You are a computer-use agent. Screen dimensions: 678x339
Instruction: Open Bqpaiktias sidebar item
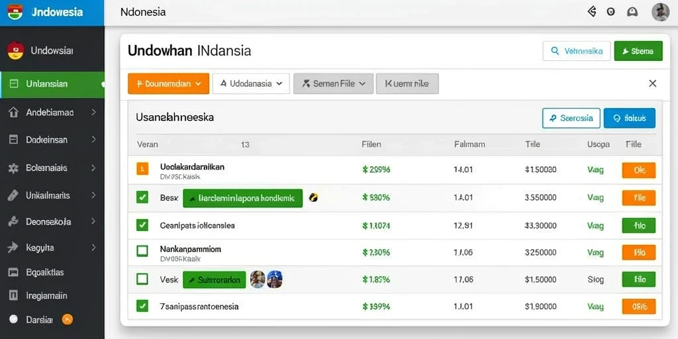click(52, 272)
